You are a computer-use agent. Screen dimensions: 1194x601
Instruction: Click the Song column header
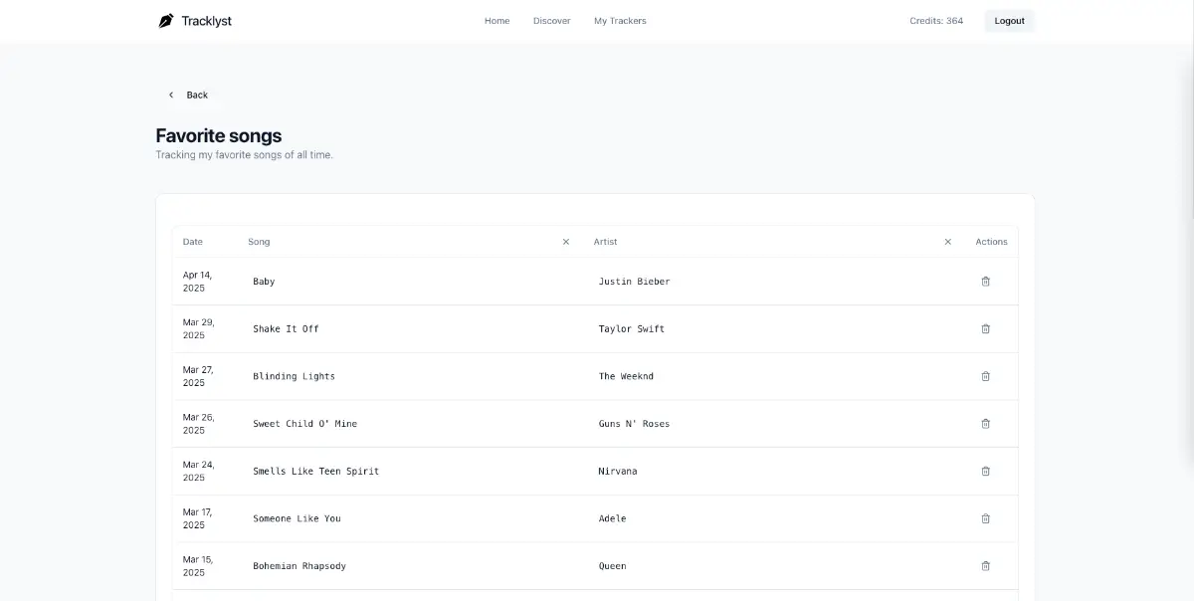point(259,241)
